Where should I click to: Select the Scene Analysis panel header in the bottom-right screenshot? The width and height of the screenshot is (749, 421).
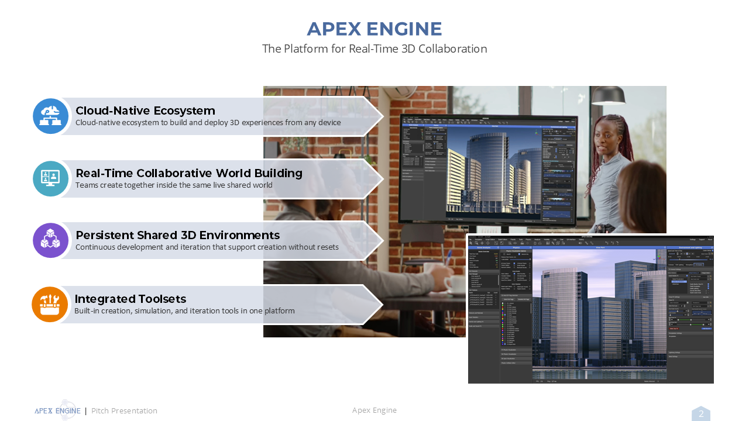click(483, 248)
